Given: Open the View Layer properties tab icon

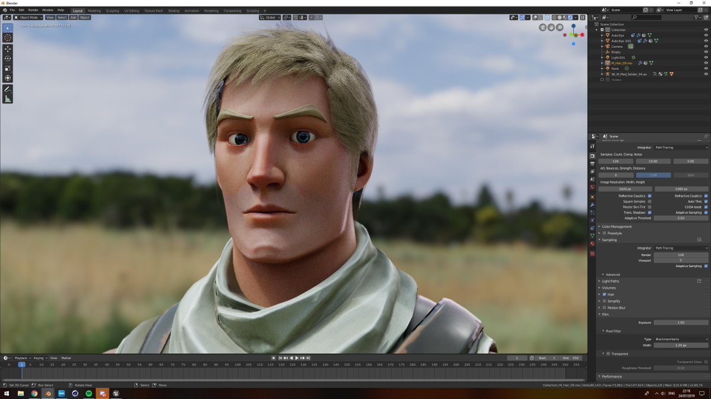Looking at the screenshot, I should tap(592, 171).
